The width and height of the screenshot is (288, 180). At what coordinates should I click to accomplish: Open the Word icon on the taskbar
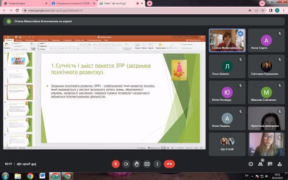[42, 176]
